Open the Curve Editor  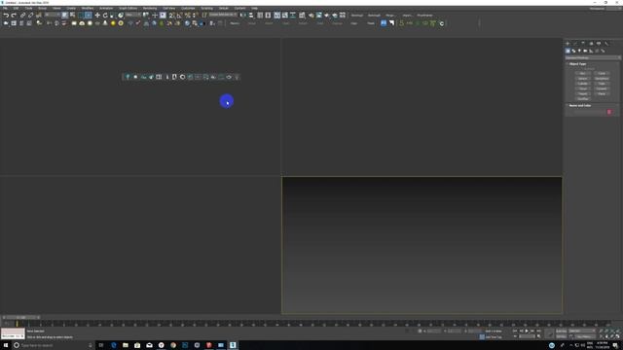pos(285,16)
